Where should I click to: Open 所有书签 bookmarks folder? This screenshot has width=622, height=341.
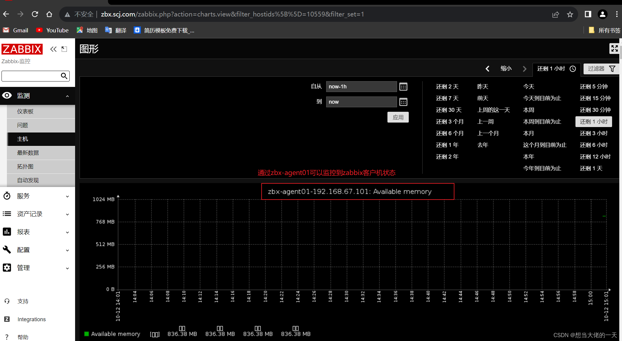604,30
